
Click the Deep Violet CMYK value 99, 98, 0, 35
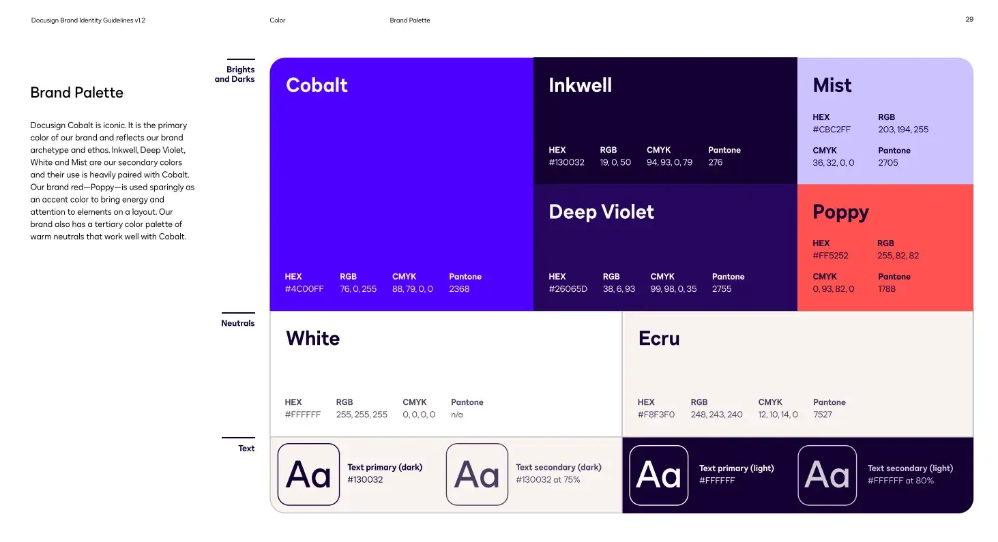click(673, 289)
